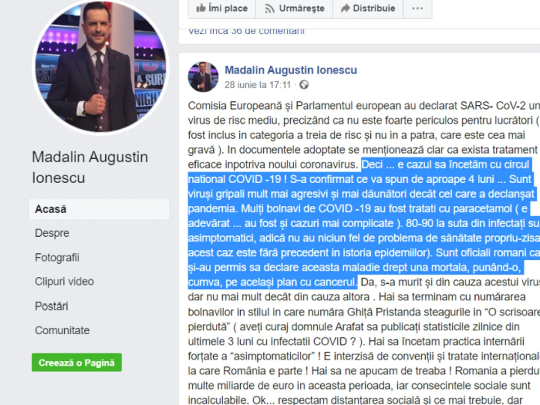Click the Îmi place thumbs-up button
Image resolution: width=540 pixels, height=405 pixels.
pyautogui.click(x=222, y=9)
